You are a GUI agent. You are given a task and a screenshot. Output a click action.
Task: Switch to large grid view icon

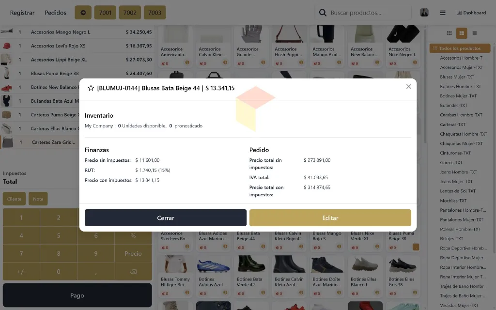462,33
